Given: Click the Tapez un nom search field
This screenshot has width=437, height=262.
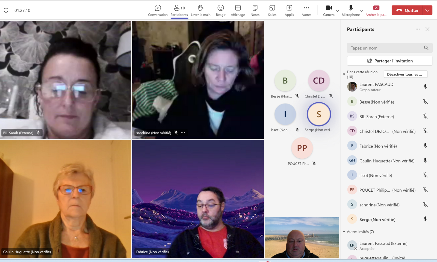Looking at the screenshot, I should [x=385, y=48].
